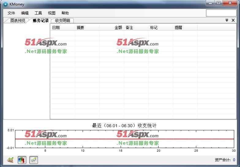The width and height of the screenshot is (240, 167).
Task: Open the 工具 menu
Action: (x=38, y=13)
